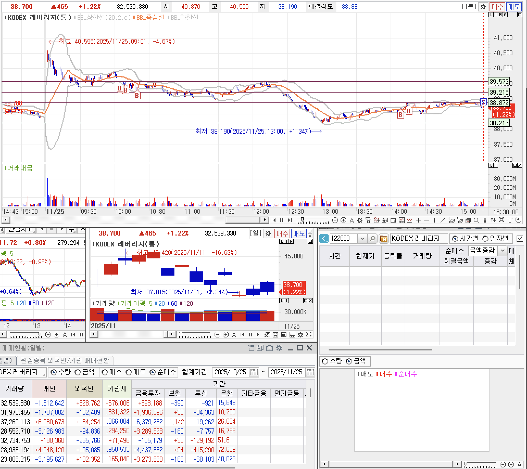The height and width of the screenshot is (469, 527).
Task: Open the 금액증감 dropdown
Action: click(503, 251)
